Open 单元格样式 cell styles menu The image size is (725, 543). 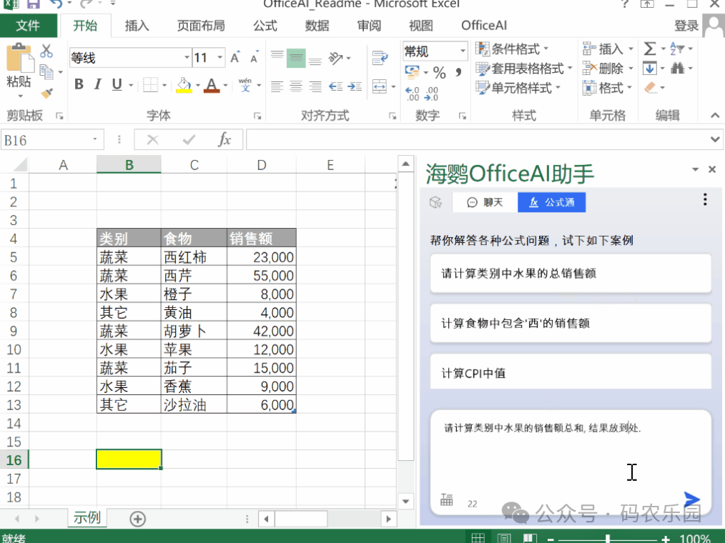(x=518, y=88)
